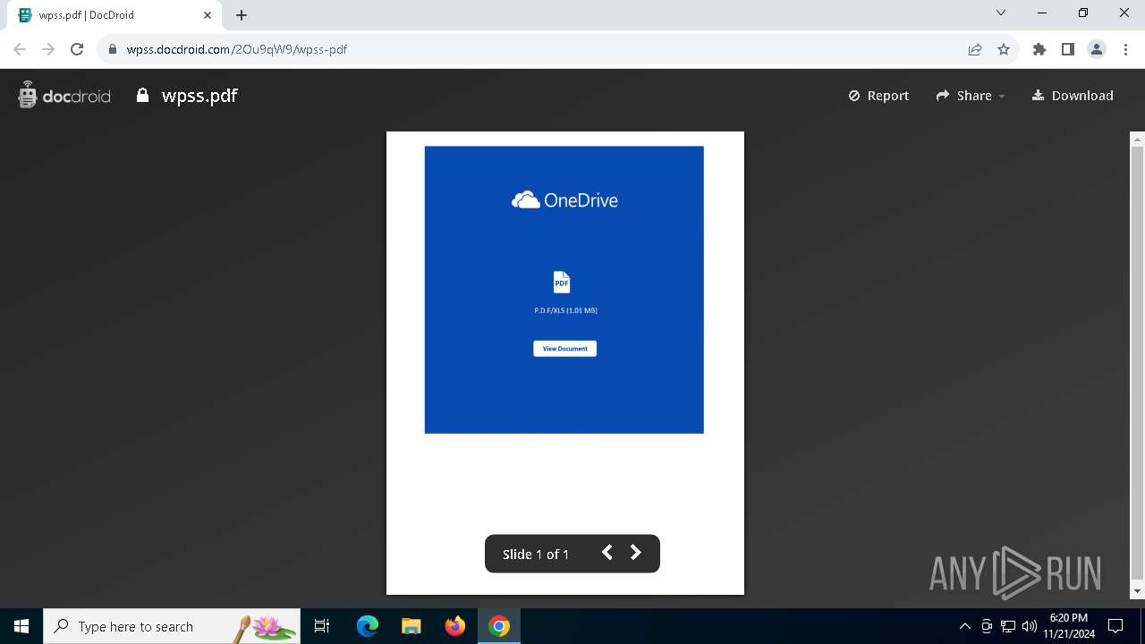Click the Slide 1 of 1 label
Viewport: 1145px width, 644px height.
pyautogui.click(x=536, y=555)
